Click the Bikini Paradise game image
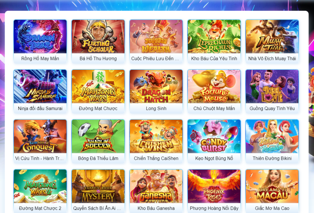Viewport: 314px width, 213px height. (x=272, y=136)
